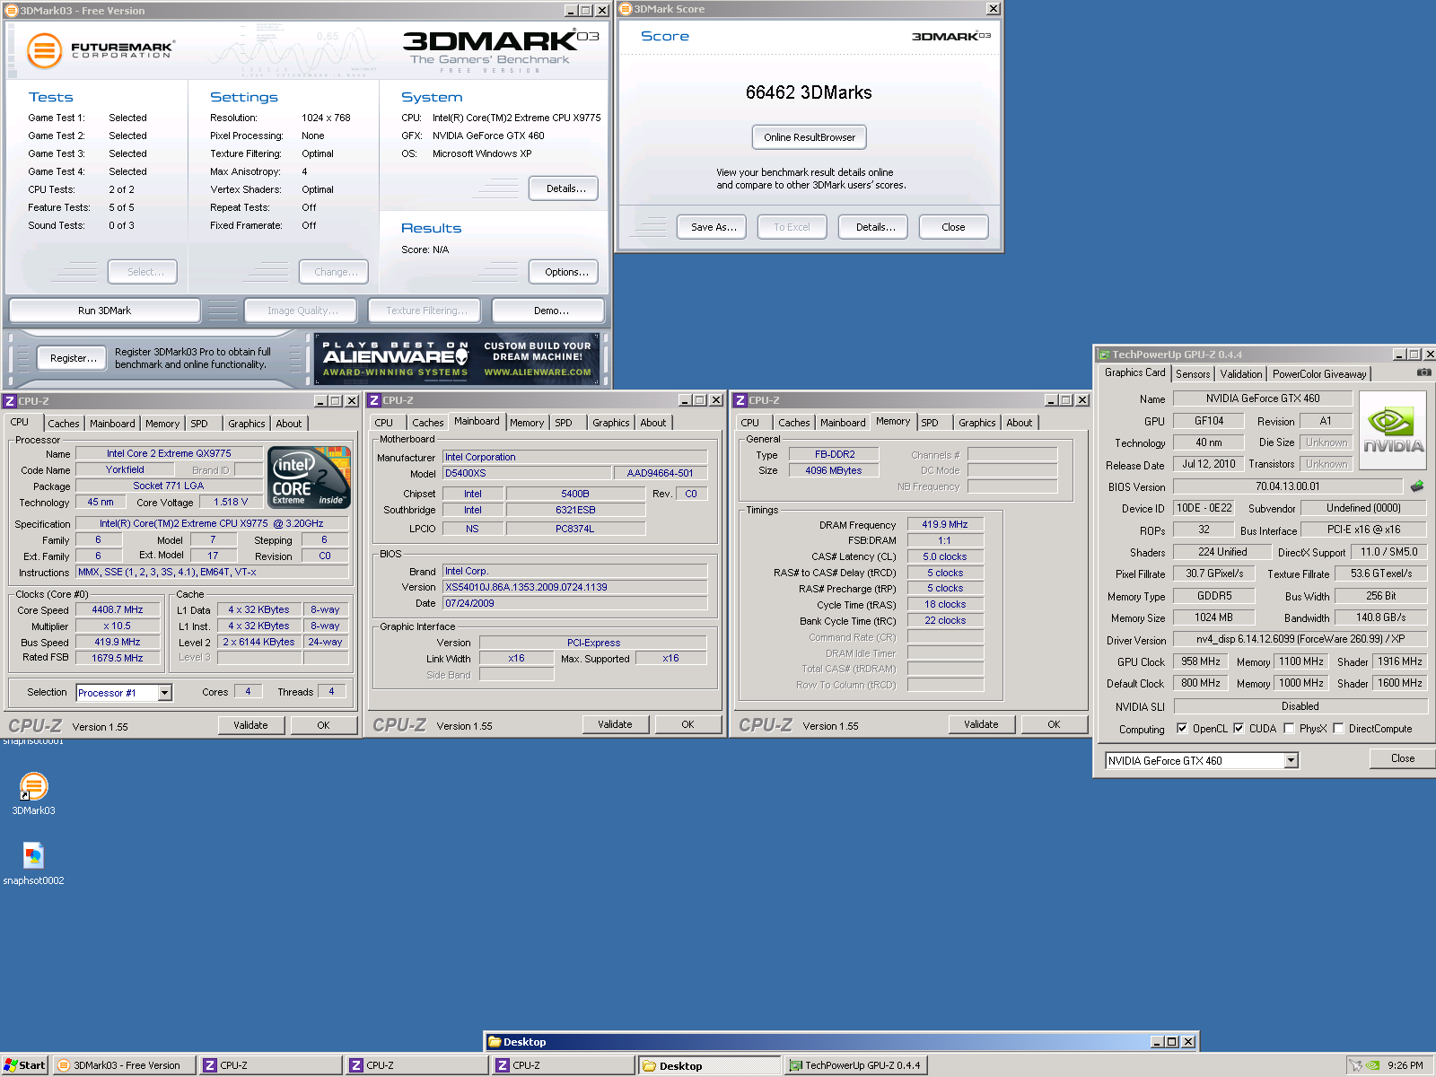
Task: Enable the PhysX checkbox in GPU-Z
Action: [1289, 729]
